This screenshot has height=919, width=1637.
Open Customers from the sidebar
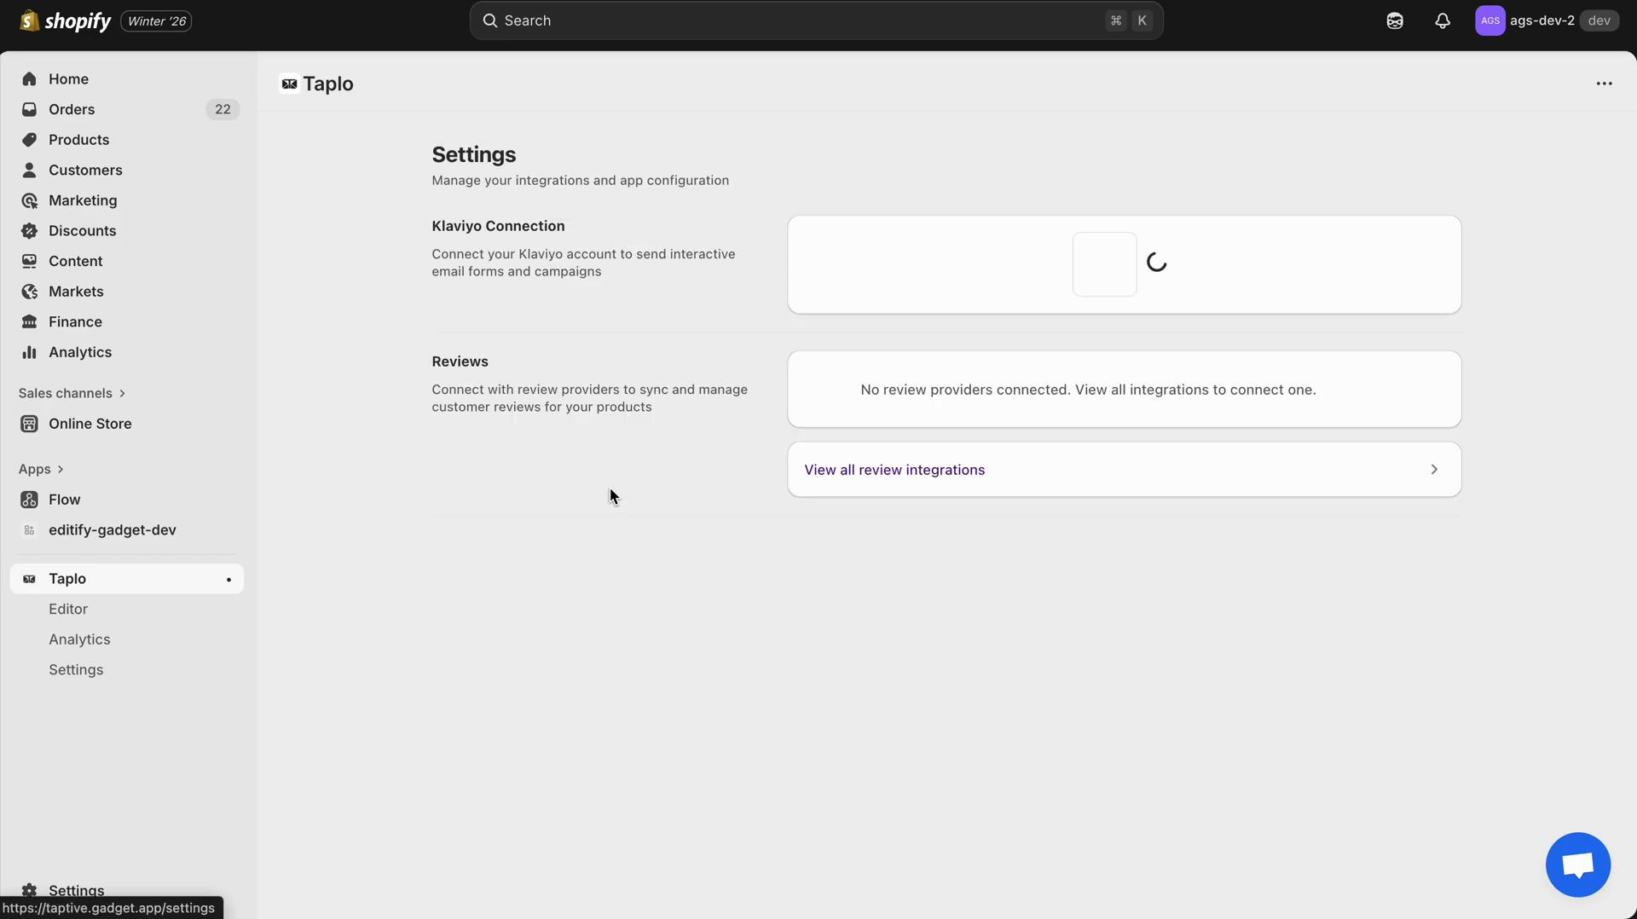click(84, 170)
